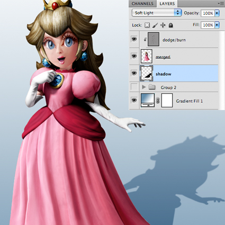Open the Layers panel options menu icon
Screen dimensions: 225x225
click(x=221, y=4)
